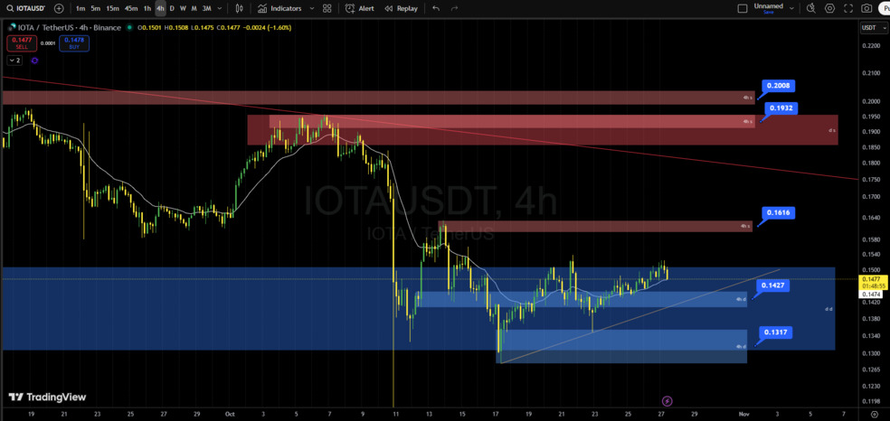Screen dimensions: 890x421
Task: Open the indicator templates grid icon
Action: pyautogui.click(x=327, y=8)
